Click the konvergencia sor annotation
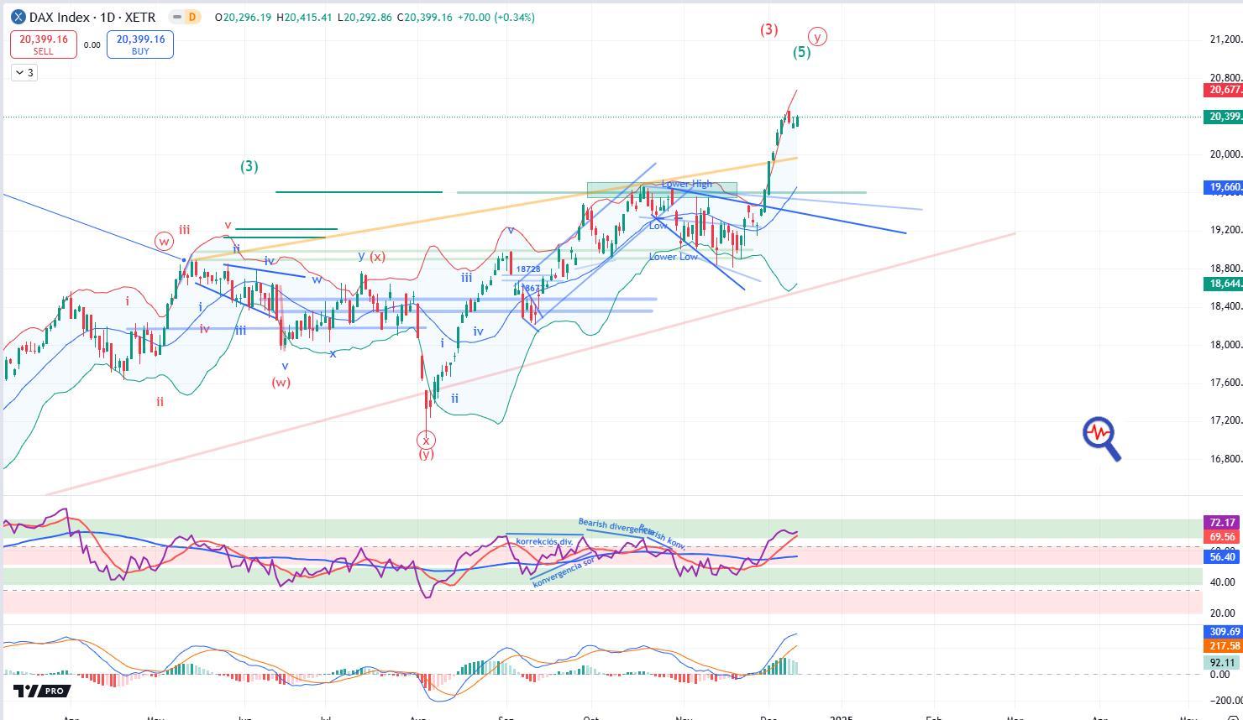 (563, 571)
